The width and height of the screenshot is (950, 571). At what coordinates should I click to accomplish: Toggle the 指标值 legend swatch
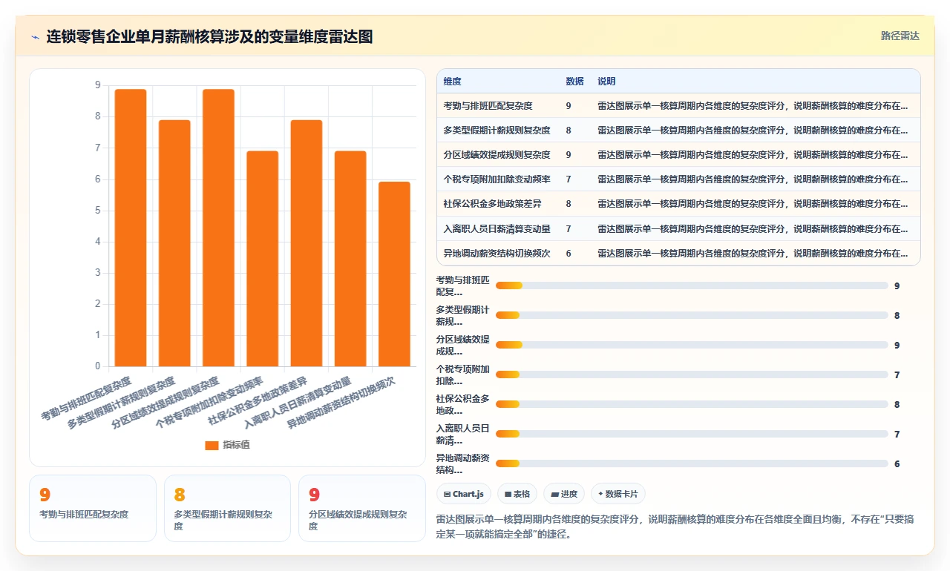point(212,445)
